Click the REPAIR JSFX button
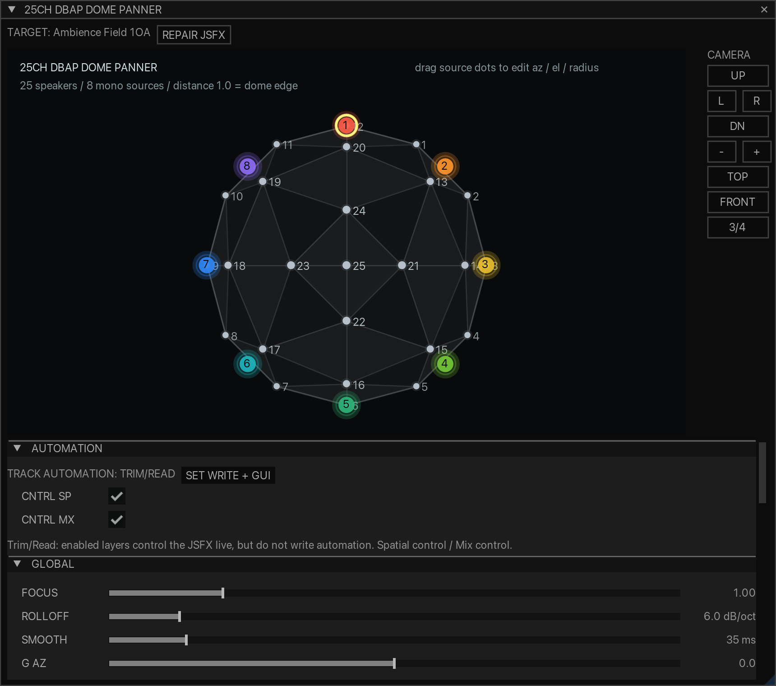Viewport: 776px width, 686px height. point(194,35)
